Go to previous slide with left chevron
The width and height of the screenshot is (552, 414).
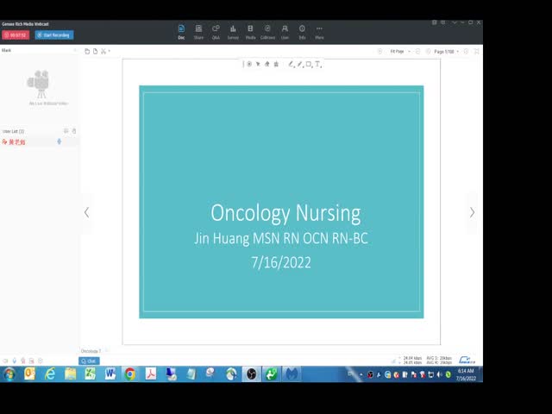point(86,213)
